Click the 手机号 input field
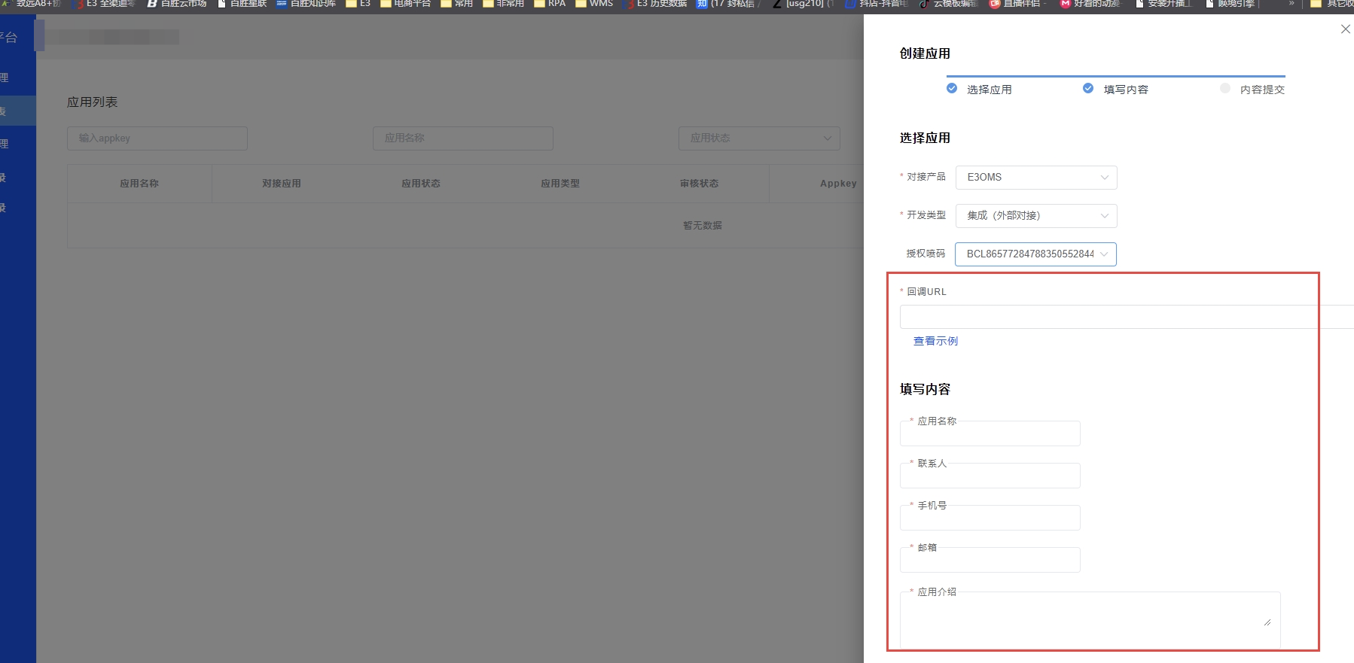 tap(990, 518)
